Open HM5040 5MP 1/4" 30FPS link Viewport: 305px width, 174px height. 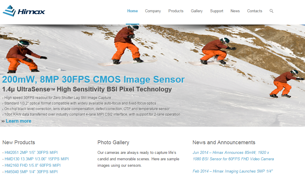pyautogui.click(x=31, y=172)
